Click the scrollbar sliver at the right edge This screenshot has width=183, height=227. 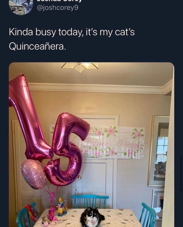[181, 173]
